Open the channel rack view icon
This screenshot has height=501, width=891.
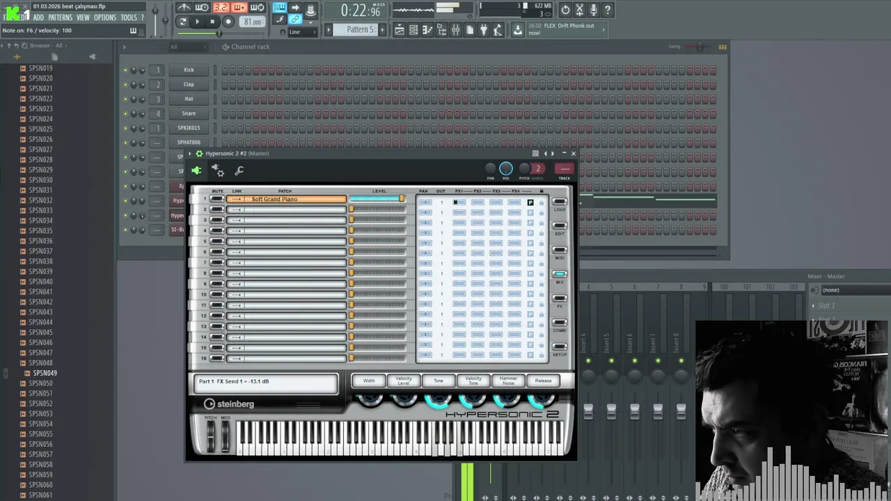tap(413, 30)
